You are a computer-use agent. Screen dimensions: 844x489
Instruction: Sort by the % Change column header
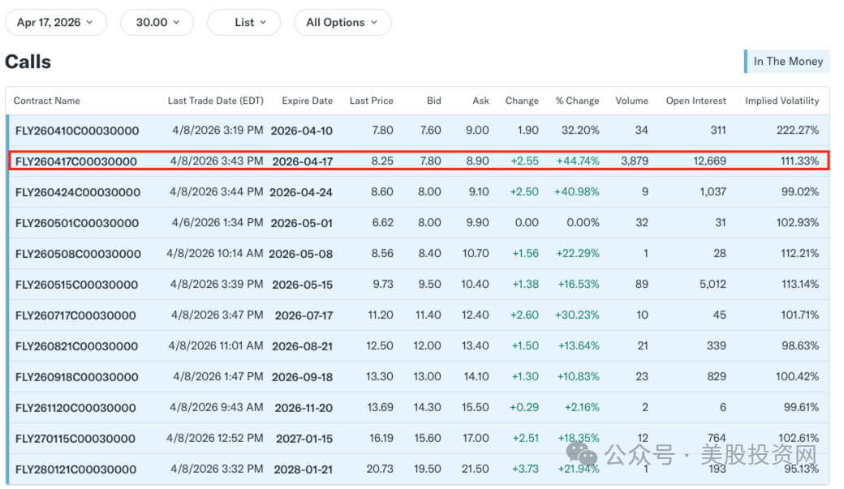tap(577, 101)
